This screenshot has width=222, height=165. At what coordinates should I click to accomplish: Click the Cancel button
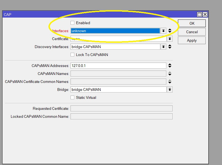pyautogui.click(x=192, y=32)
